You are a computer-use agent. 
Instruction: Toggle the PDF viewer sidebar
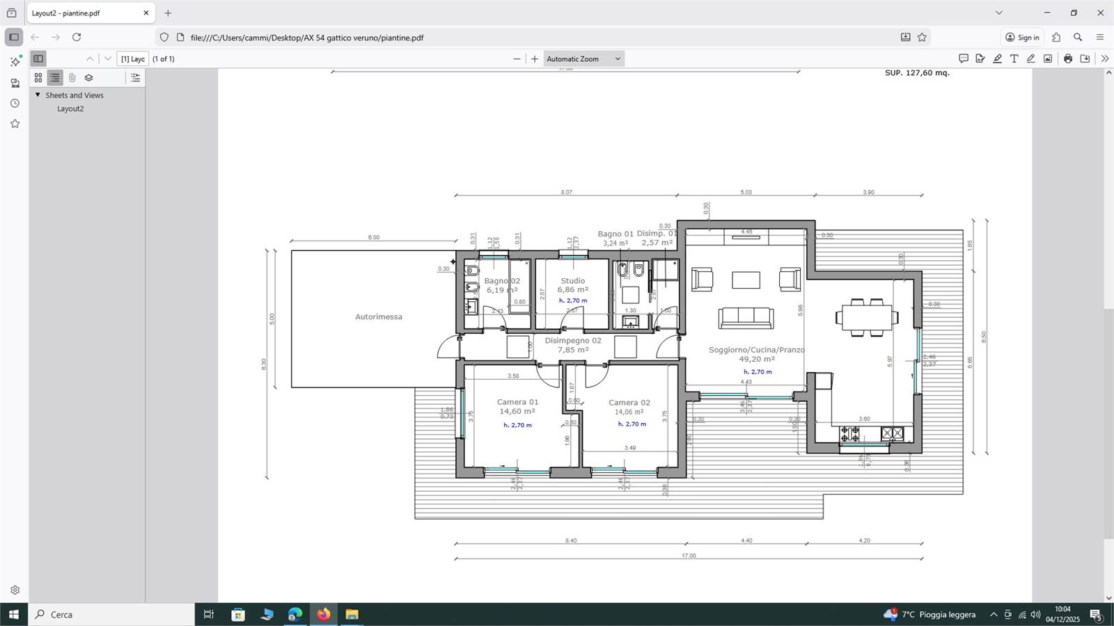point(38,58)
